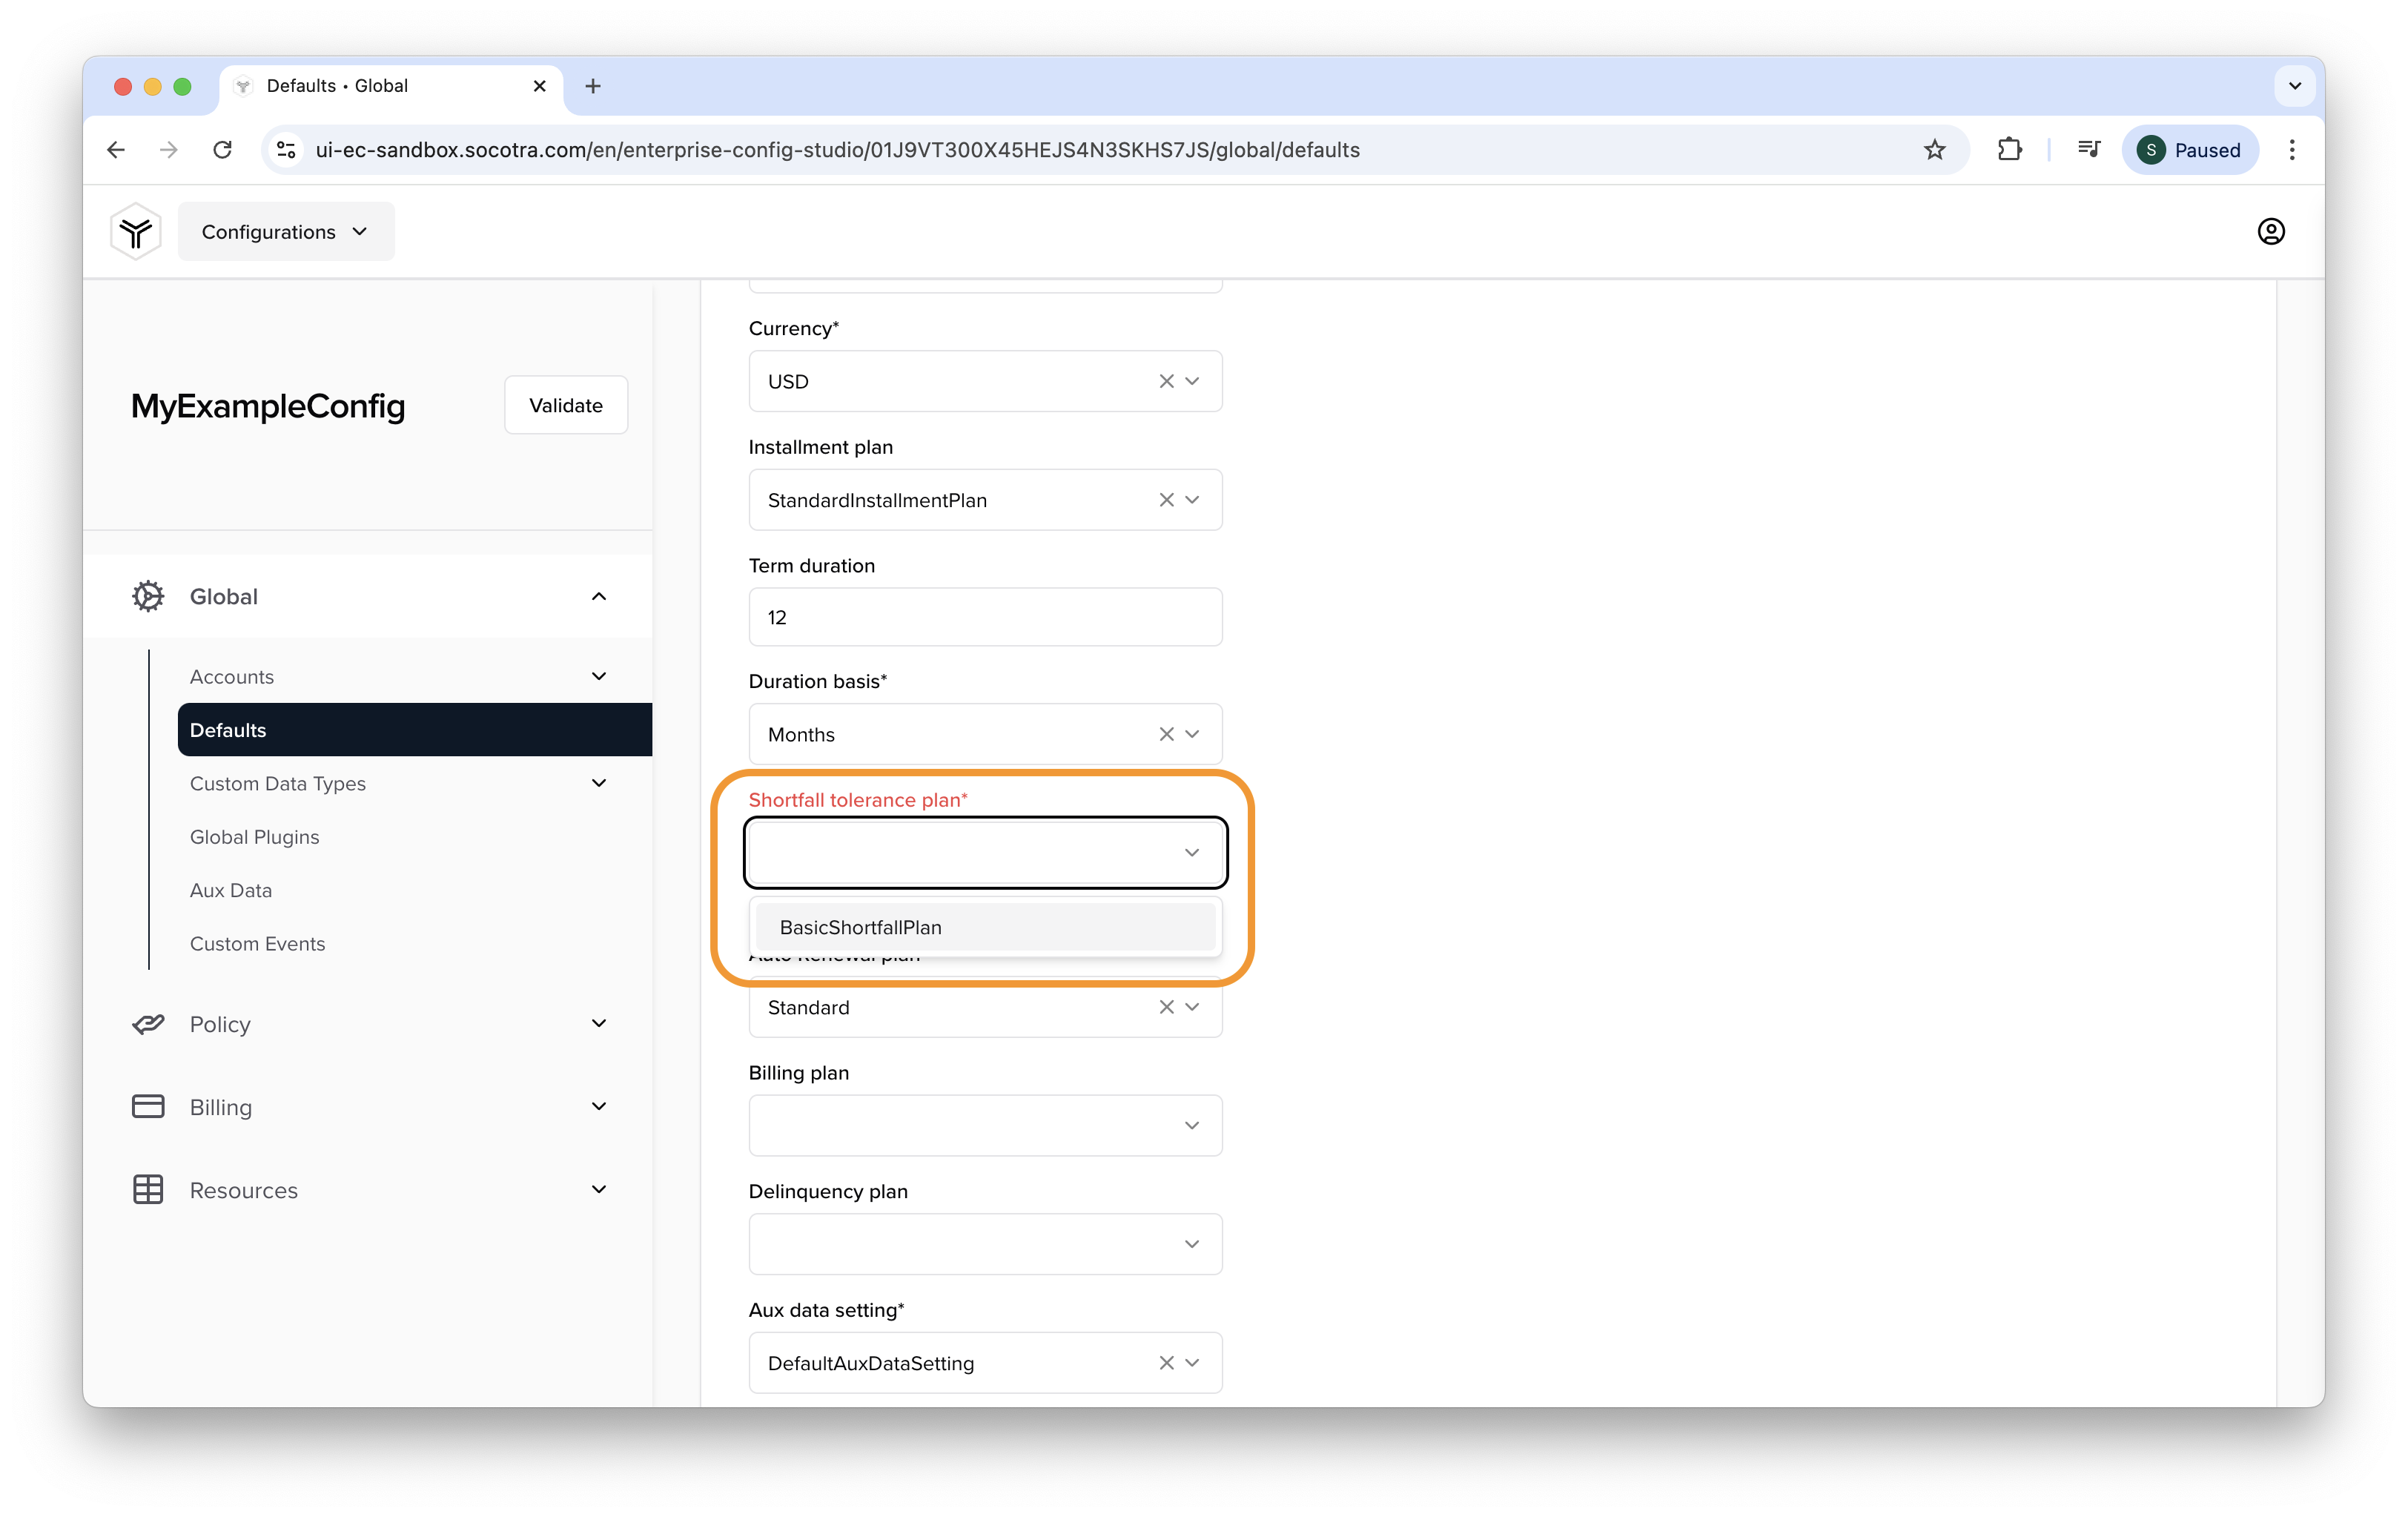
Task: Click the Policy handshake icon
Action: click(x=148, y=1024)
